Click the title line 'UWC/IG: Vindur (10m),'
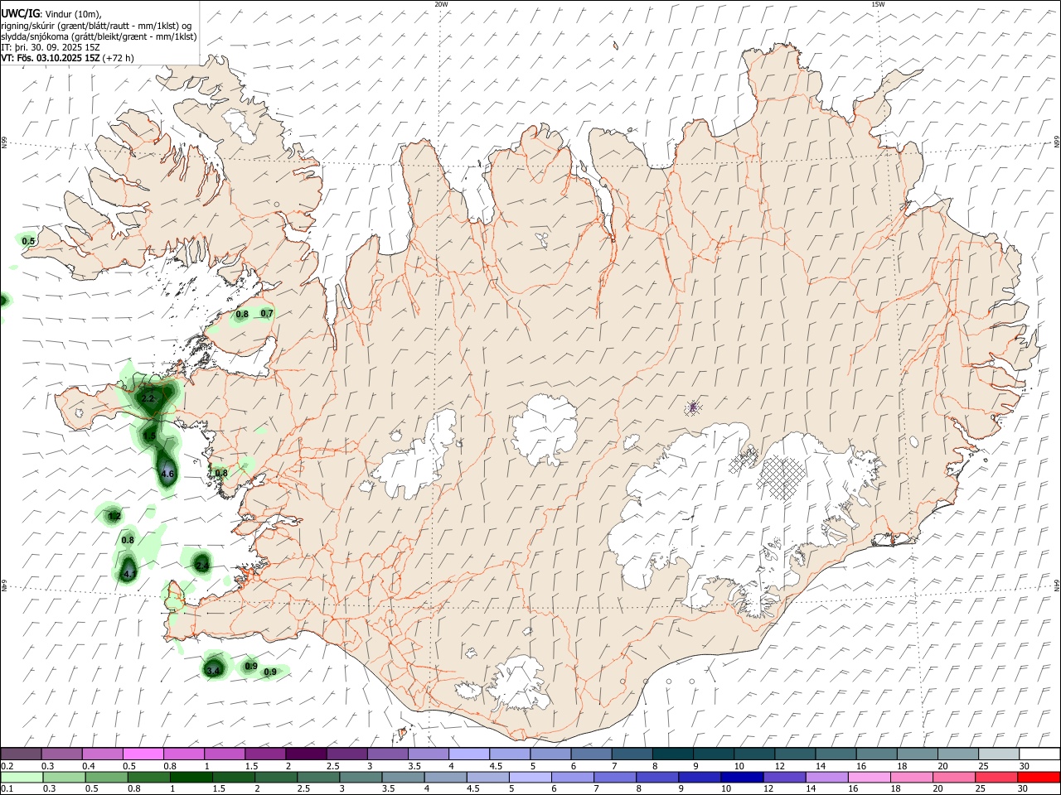Image resolution: width=1061 pixels, height=795 pixels. [51, 14]
